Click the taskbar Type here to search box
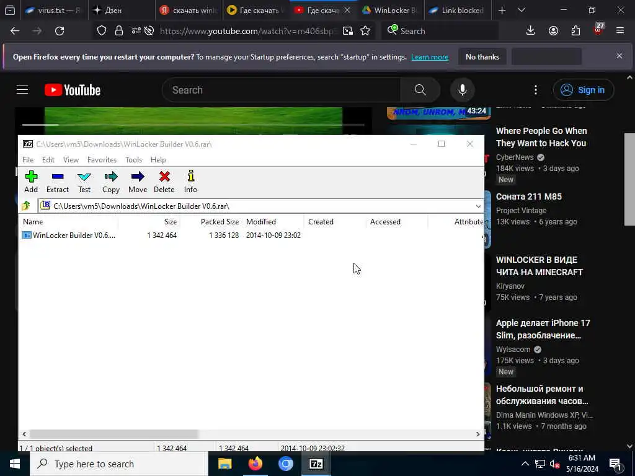The image size is (635, 476). pos(118,464)
